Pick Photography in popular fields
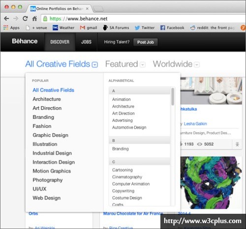Image resolution: width=246 pixels, height=229 pixels. coord(48,180)
